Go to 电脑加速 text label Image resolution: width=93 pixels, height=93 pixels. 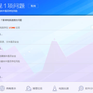(x=64, y=88)
